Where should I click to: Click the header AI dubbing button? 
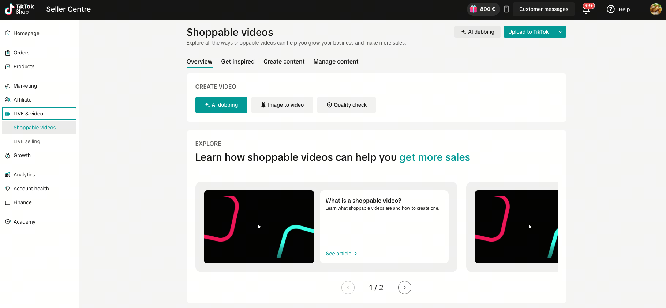(478, 32)
